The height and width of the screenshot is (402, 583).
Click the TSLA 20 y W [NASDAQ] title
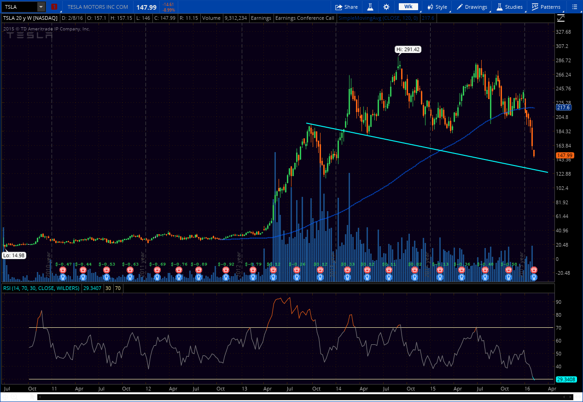click(30, 18)
